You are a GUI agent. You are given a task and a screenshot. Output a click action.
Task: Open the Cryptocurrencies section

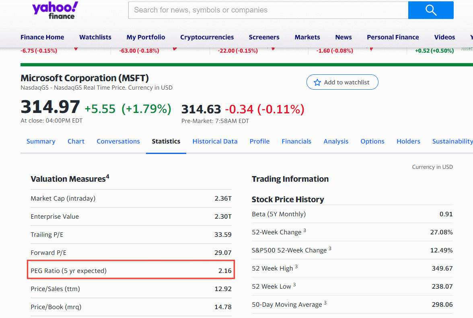(x=207, y=37)
